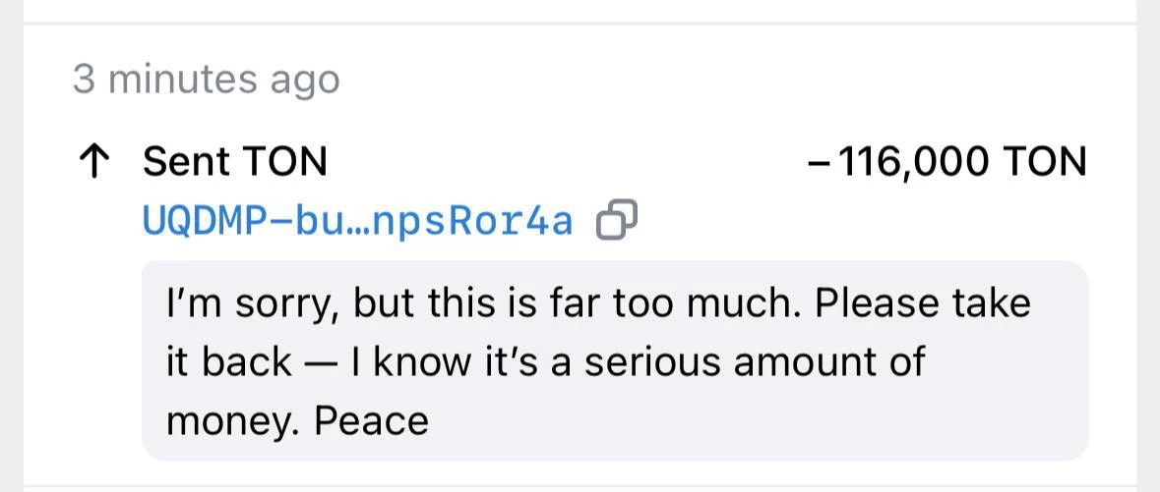The image size is (1160, 492).
Task: Click the minus sign before the amount
Action: (x=817, y=162)
